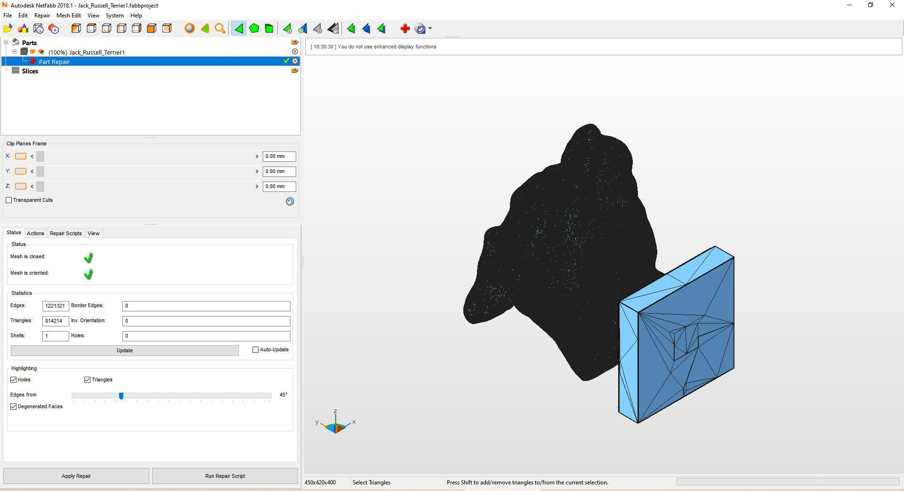Select the Slices tree item
This screenshot has height=491, width=904.
tap(30, 71)
